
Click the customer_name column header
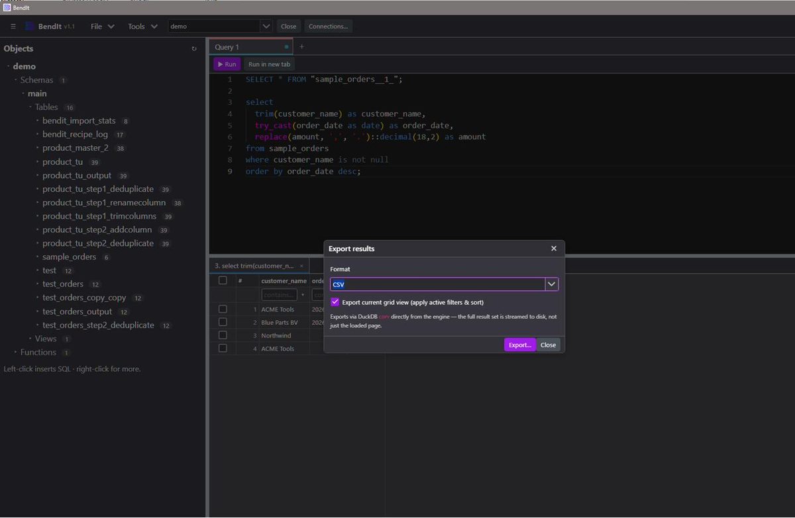(284, 281)
